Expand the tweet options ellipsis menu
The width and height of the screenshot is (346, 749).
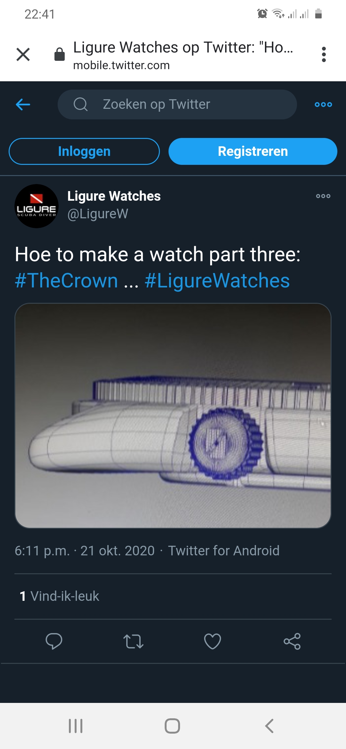[323, 196]
